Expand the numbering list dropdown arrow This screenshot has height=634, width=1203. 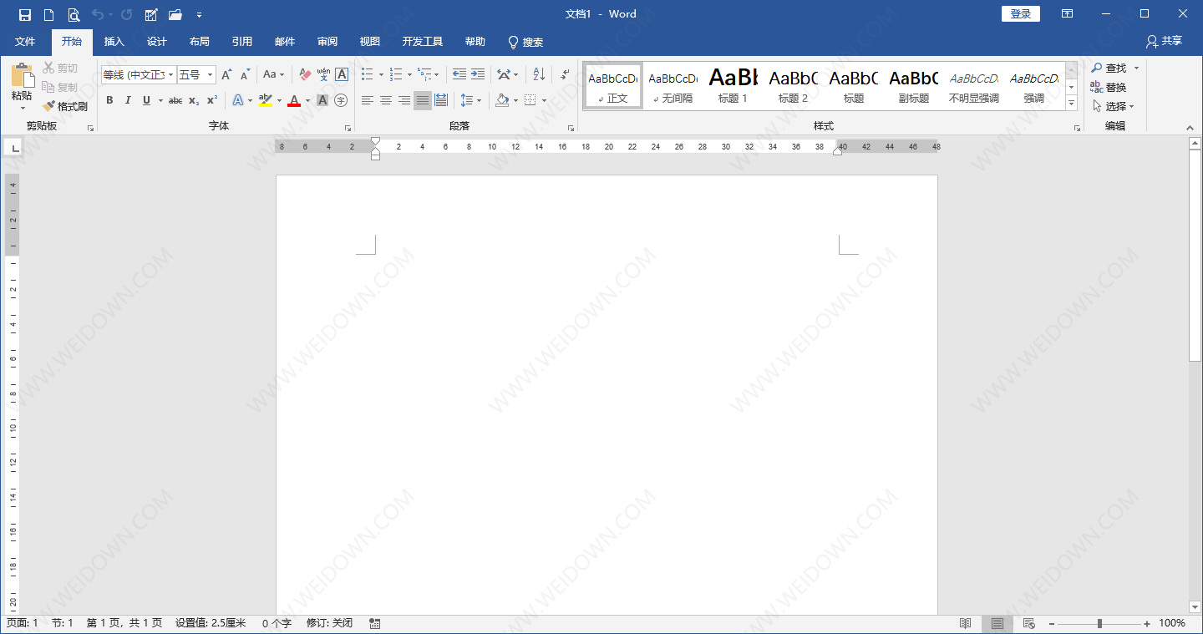[x=409, y=75]
